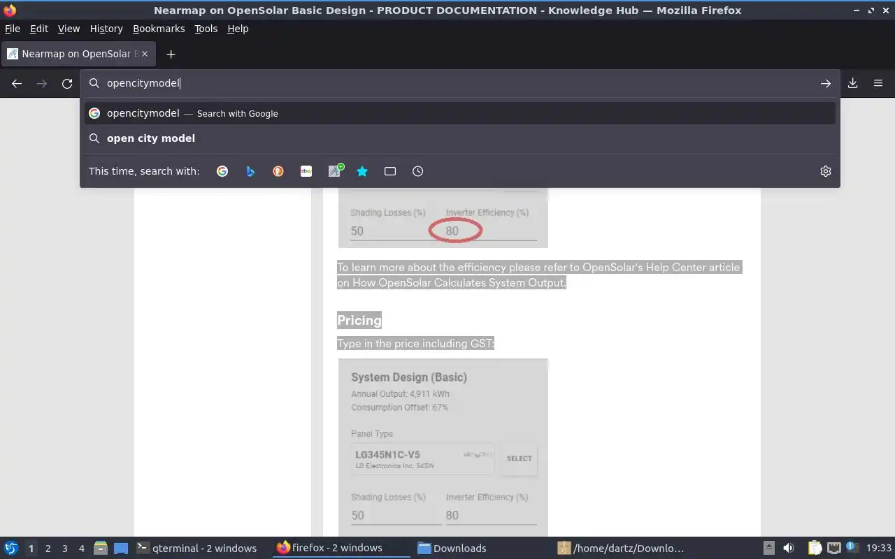Open the notification tray icon with badge
Viewport: 895px width, 559px height.
(x=852, y=547)
